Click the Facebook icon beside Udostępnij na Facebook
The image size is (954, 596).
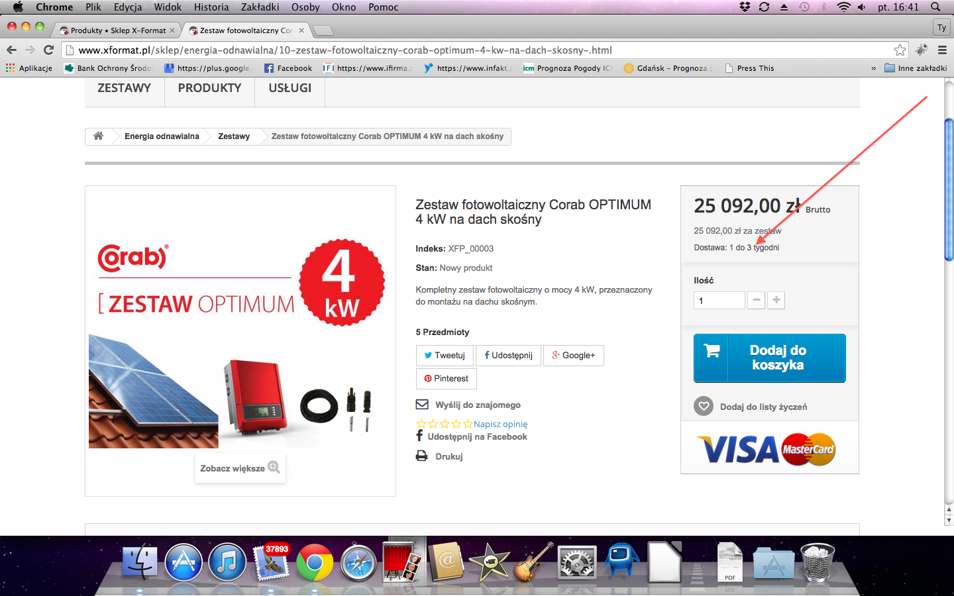pyautogui.click(x=419, y=436)
